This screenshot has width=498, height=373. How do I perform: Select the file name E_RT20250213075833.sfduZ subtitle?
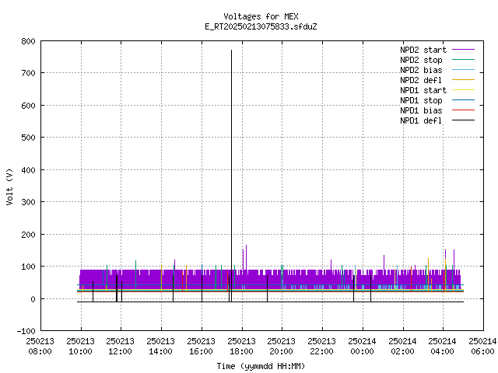(x=261, y=26)
